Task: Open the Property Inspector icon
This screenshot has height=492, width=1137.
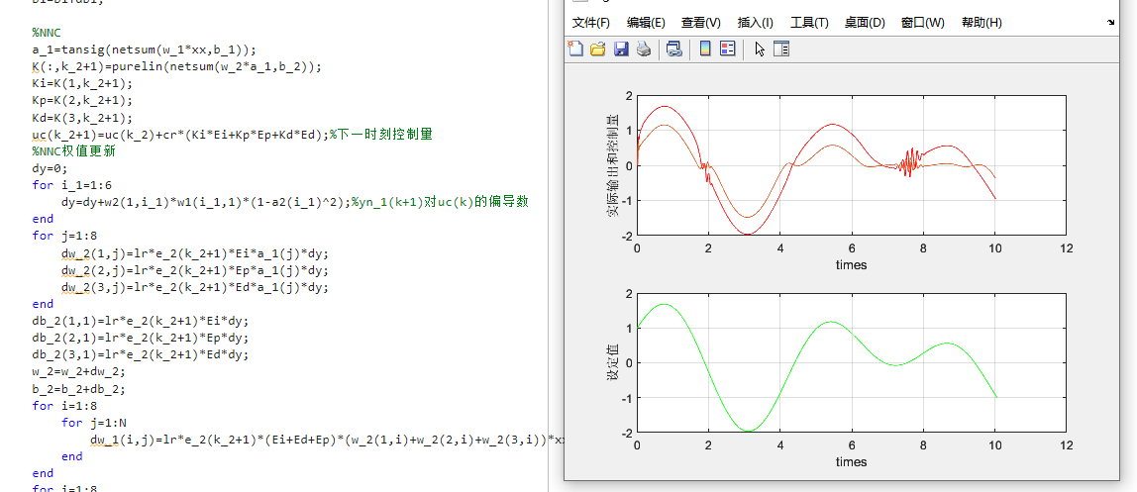Action: coord(781,49)
